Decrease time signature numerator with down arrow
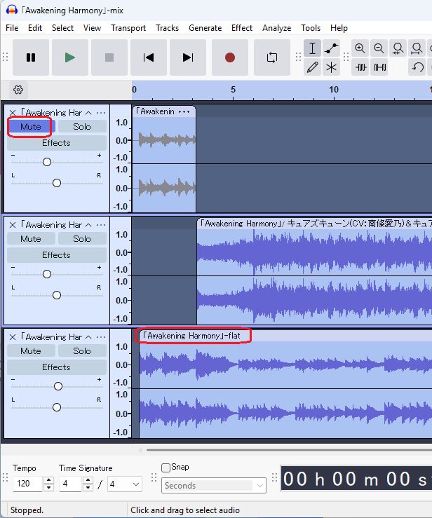The height and width of the screenshot is (518, 432). (88, 488)
